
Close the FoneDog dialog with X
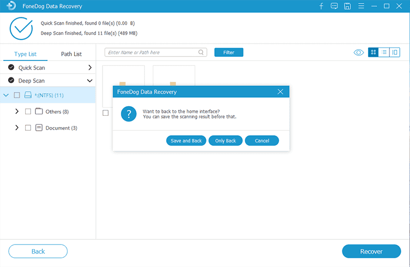(280, 92)
